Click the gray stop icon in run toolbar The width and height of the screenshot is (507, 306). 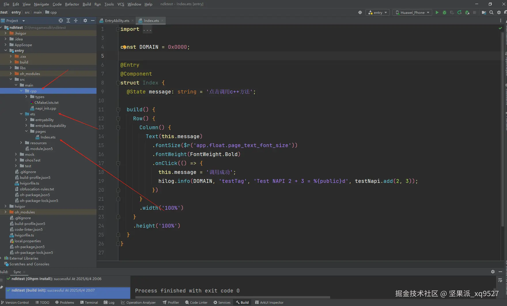pyautogui.click(x=474, y=12)
